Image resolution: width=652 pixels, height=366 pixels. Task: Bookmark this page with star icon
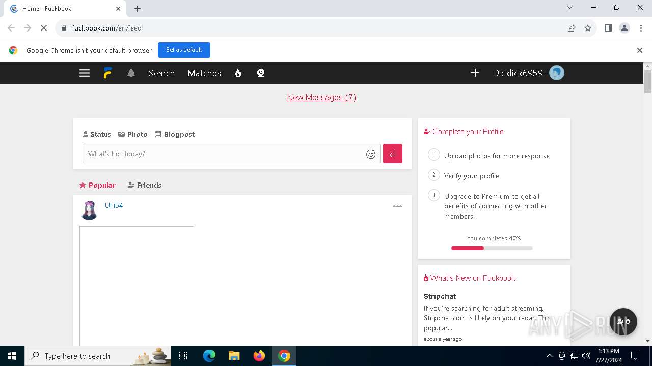[x=588, y=28]
